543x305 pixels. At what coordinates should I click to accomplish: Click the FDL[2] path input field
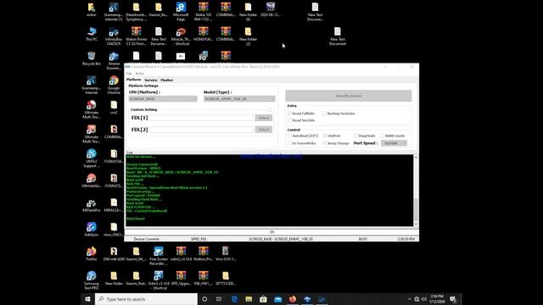pyautogui.click(x=201, y=130)
